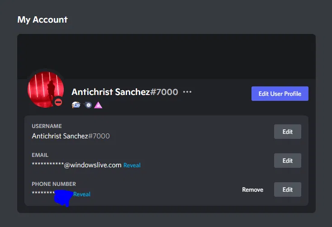Remove the phone number
The height and width of the screenshot is (227, 332).
tap(252, 190)
